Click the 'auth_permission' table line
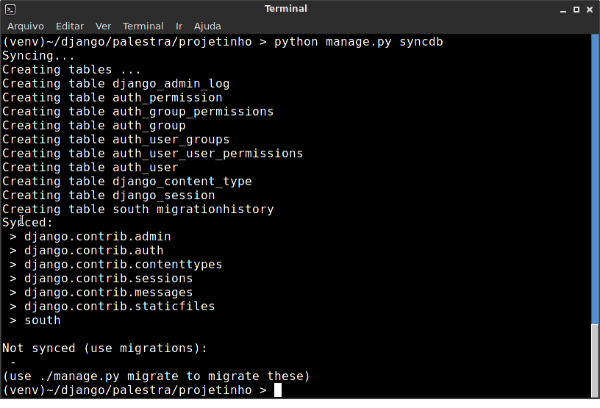 pyautogui.click(x=112, y=98)
